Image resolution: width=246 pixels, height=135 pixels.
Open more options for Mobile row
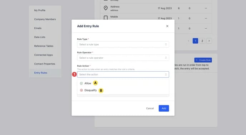click(206, 18)
